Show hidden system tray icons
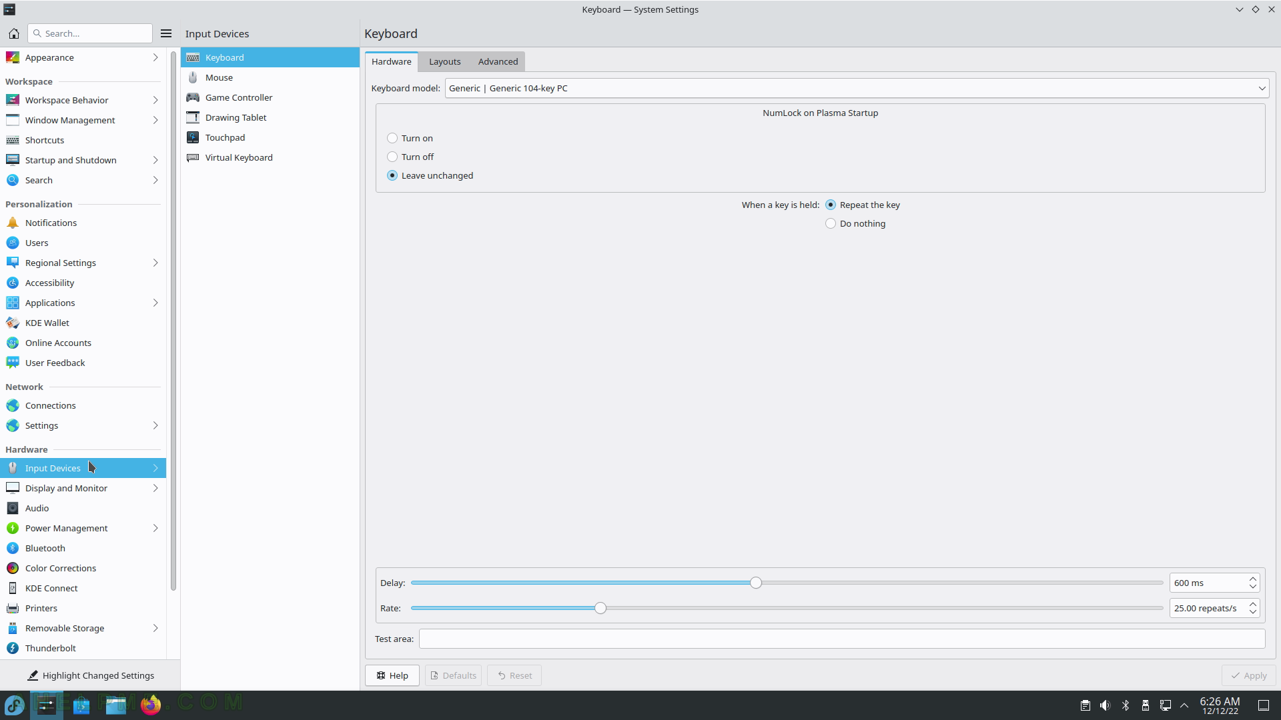This screenshot has height=720, width=1281. pyautogui.click(x=1184, y=705)
